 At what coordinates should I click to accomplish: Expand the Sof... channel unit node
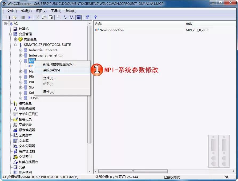tap(21, 93)
